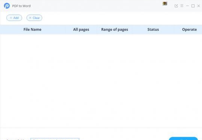
Task: Clear the file list with Clear button
Action: click(x=34, y=18)
